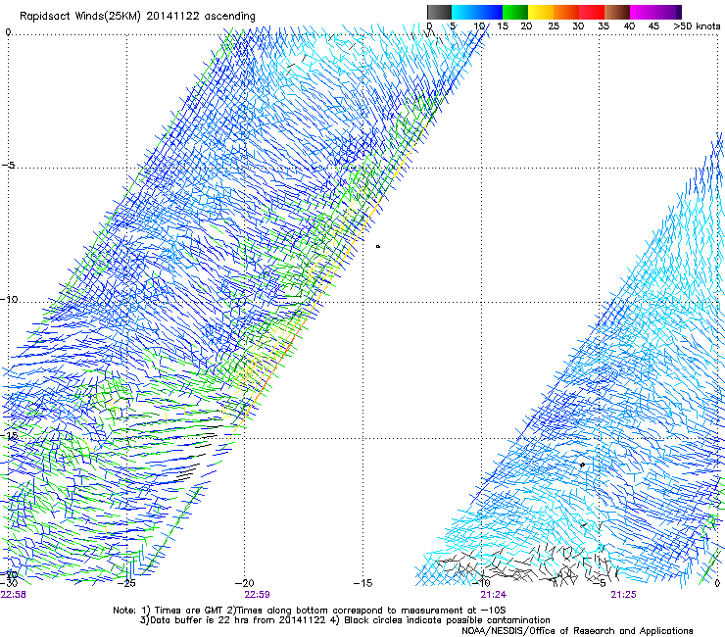Image resolution: width=725 pixels, height=637 pixels.
Task: Click the '-10' latitude label on left axis
Action: 9,299
